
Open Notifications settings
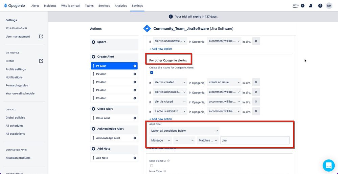[14, 77]
